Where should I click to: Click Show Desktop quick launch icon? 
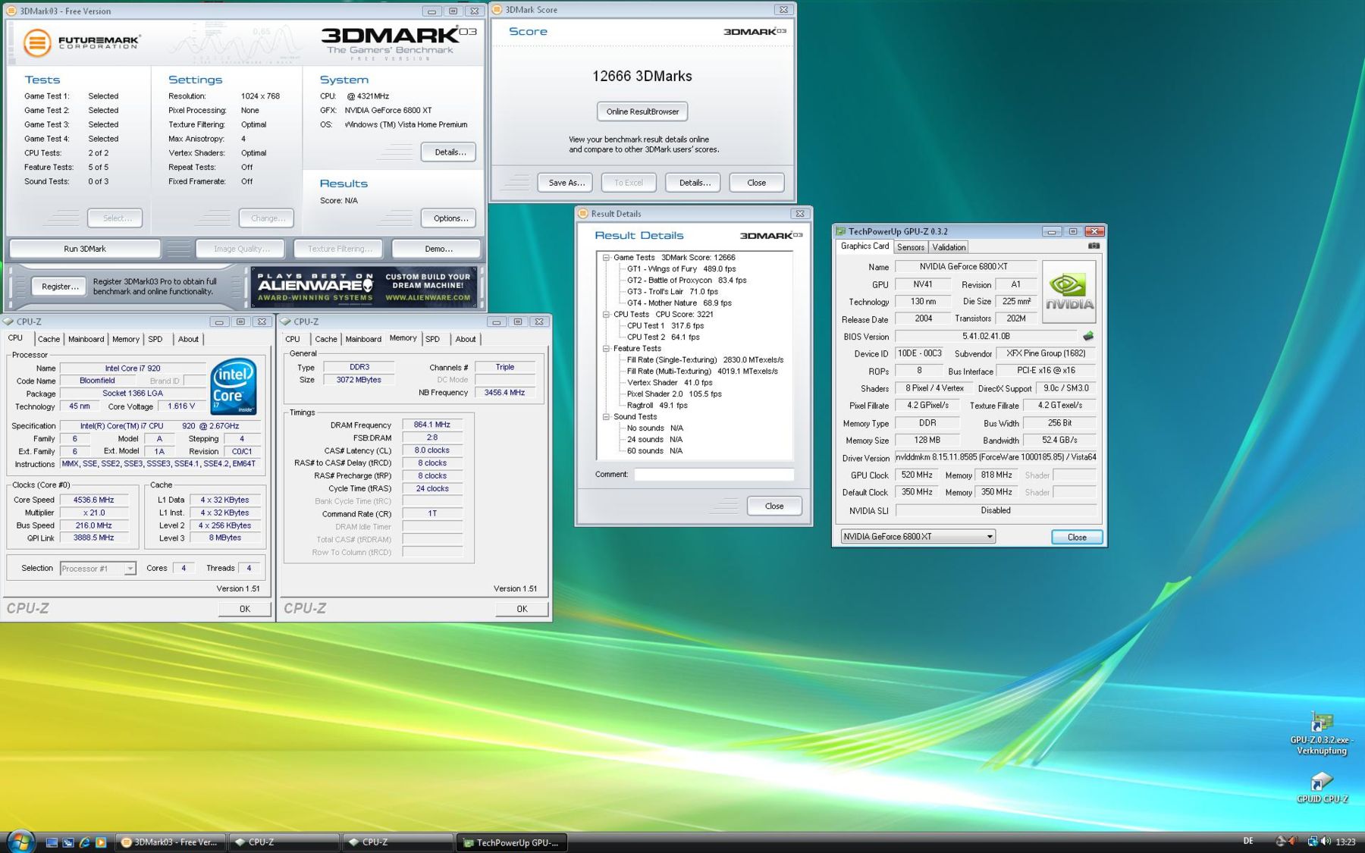52,842
